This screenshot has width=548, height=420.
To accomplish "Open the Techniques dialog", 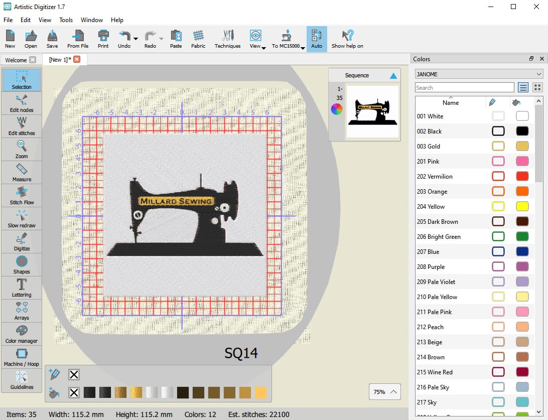I will 227,39.
